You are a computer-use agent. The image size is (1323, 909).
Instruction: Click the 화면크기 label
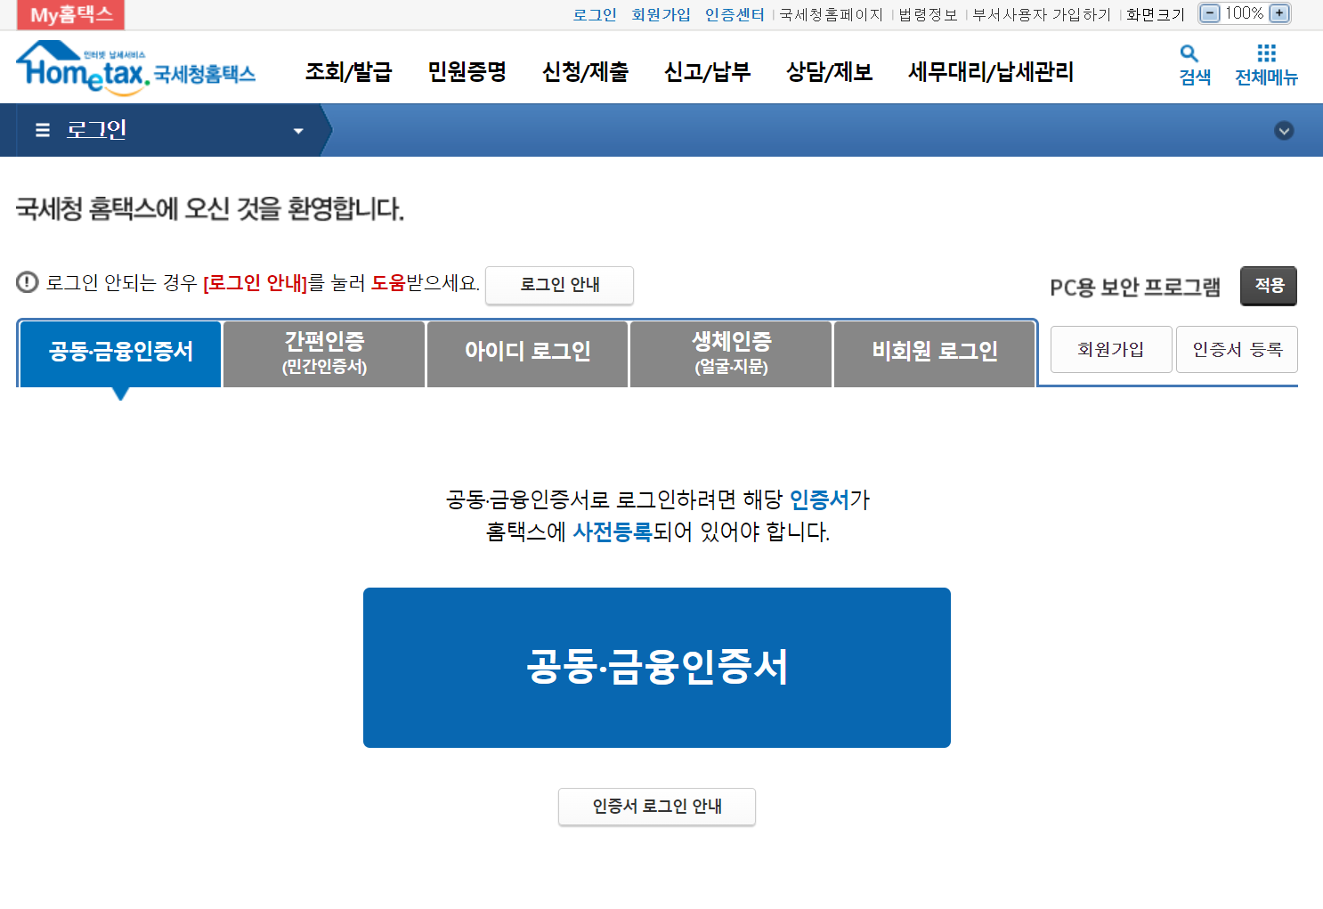pyautogui.click(x=1156, y=14)
